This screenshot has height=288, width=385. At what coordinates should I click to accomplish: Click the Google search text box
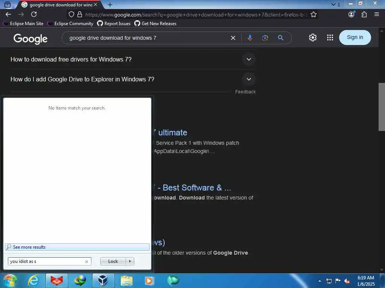(147, 38)
